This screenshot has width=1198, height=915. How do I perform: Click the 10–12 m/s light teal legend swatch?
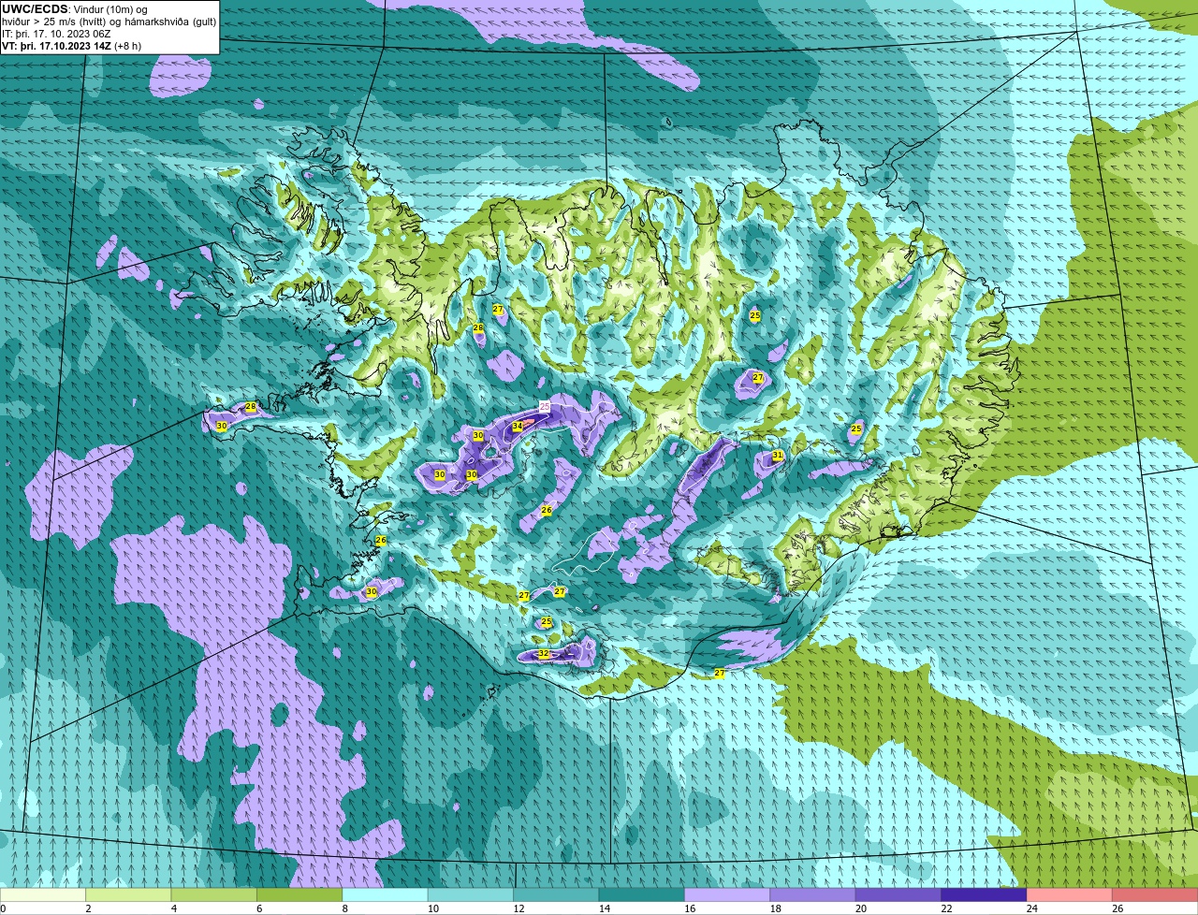pos(471,894)
